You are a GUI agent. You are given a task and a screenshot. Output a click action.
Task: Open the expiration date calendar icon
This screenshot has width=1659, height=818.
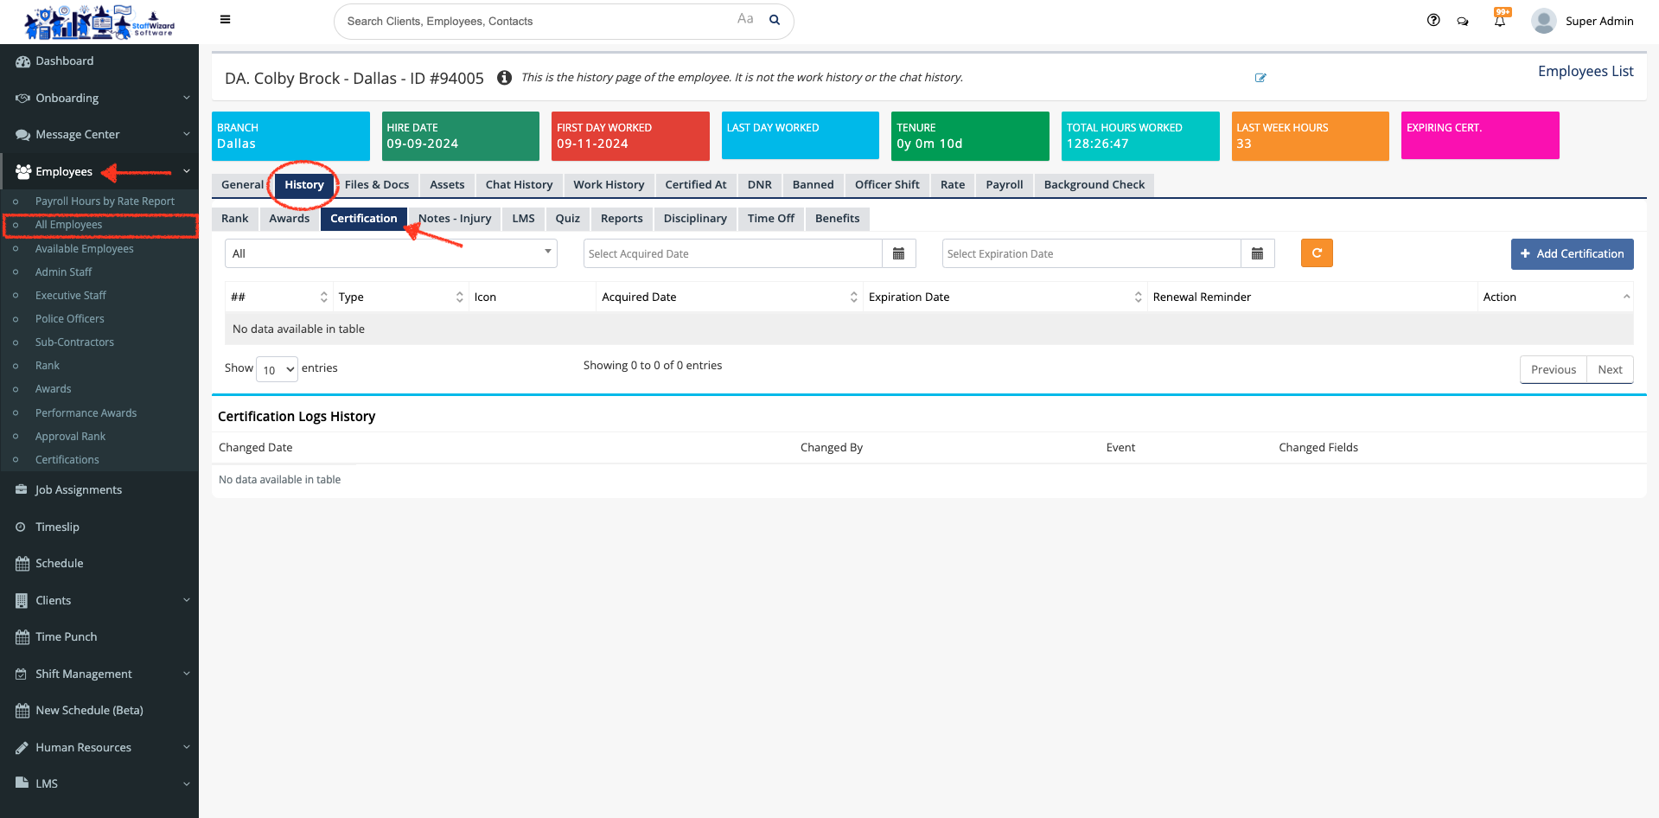[x=1257, y=253]
